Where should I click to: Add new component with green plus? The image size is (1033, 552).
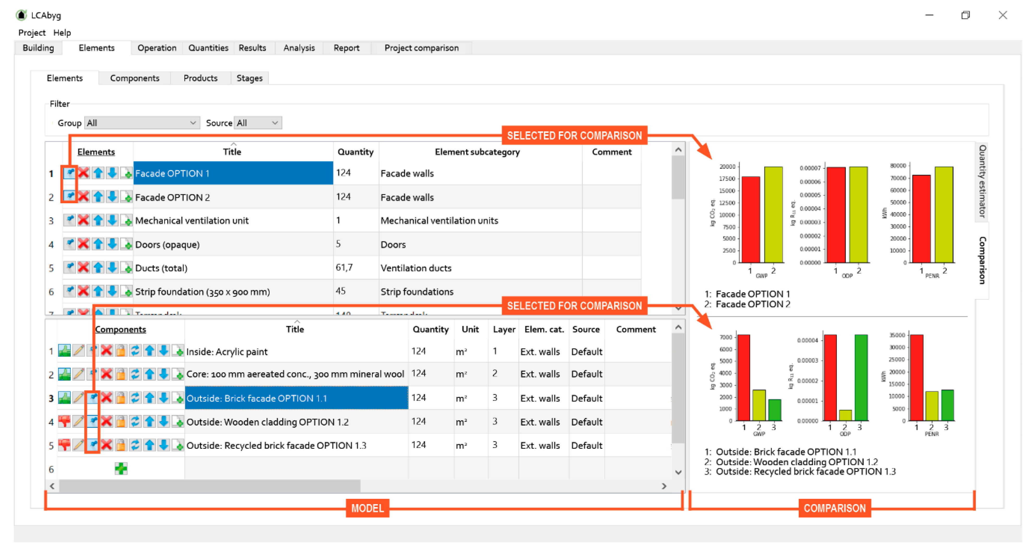click(121, 468)
